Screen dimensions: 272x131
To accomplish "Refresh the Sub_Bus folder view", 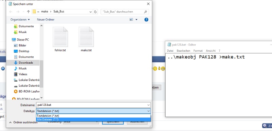I will pos(96,12).
